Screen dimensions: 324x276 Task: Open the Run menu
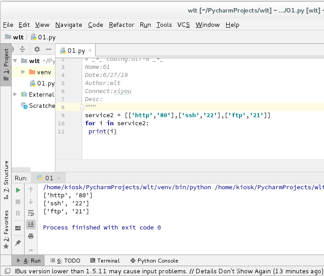(145, 25)
